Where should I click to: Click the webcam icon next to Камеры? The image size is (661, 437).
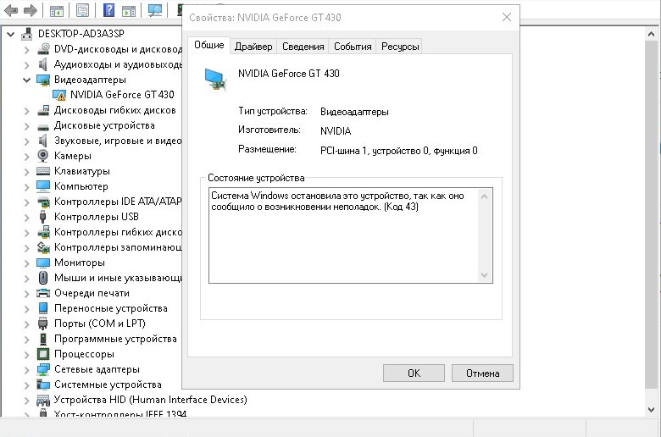[x=43, y=156]
